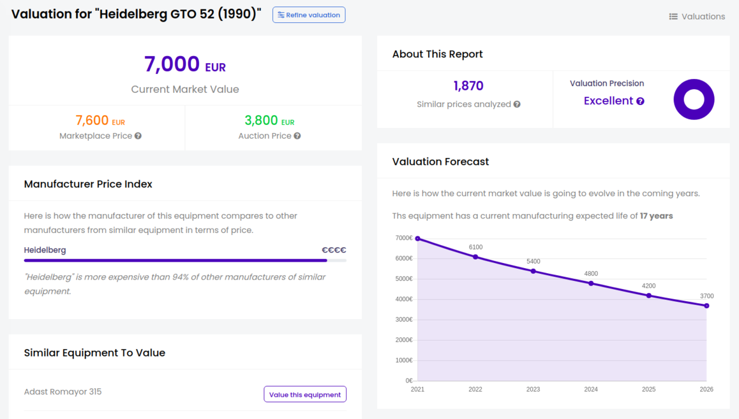Click the Marketplace Price help icon
Viewport: 739px width, 419px height.
click(x=138, y=136)
